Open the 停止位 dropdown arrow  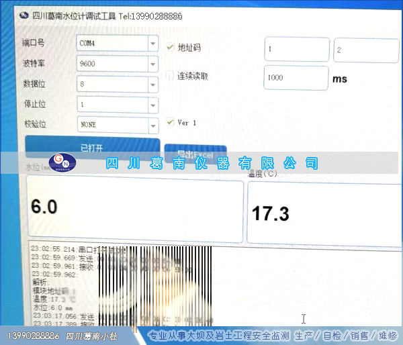(153, 105)
